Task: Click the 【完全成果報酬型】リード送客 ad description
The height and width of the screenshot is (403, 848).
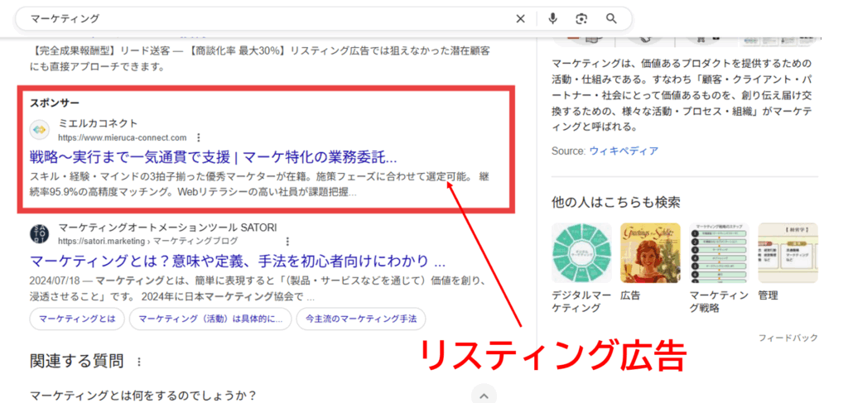Action: pyautogui.click(x=260, y=59)
